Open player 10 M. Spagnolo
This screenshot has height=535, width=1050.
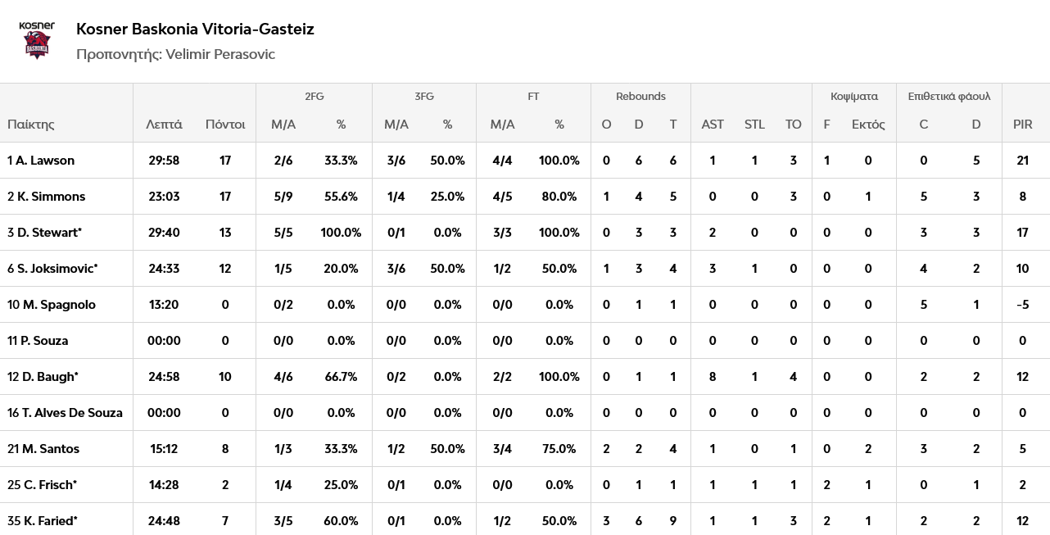point(52,305)
